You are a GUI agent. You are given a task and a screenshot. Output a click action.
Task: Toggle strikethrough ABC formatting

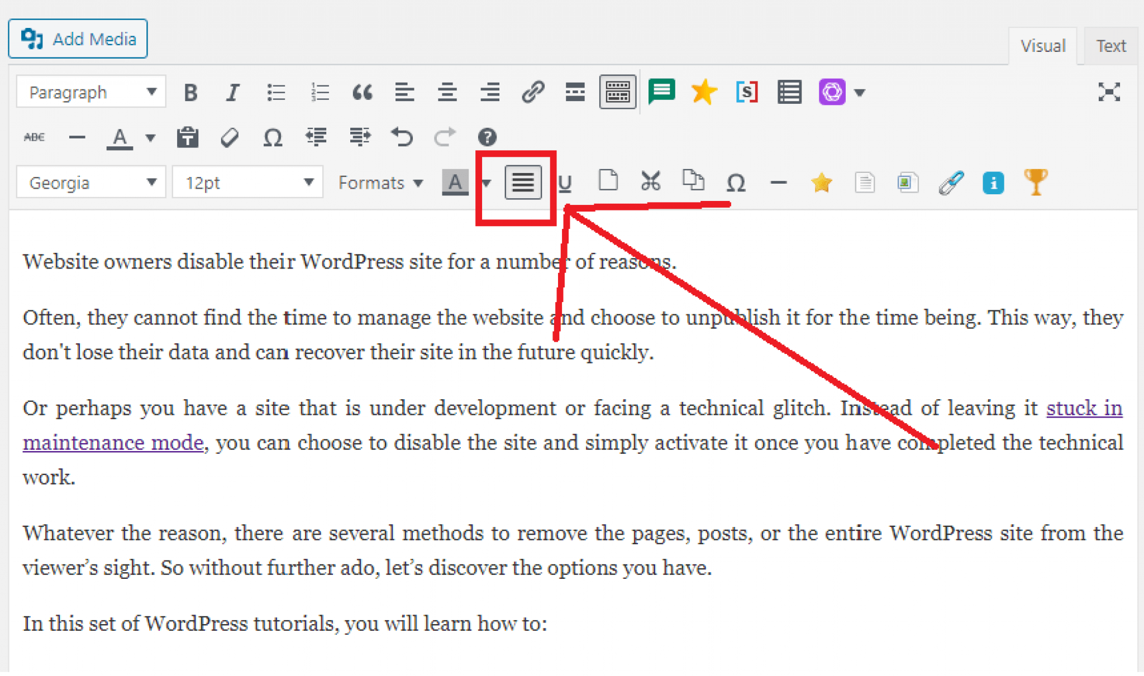(34, 137)
